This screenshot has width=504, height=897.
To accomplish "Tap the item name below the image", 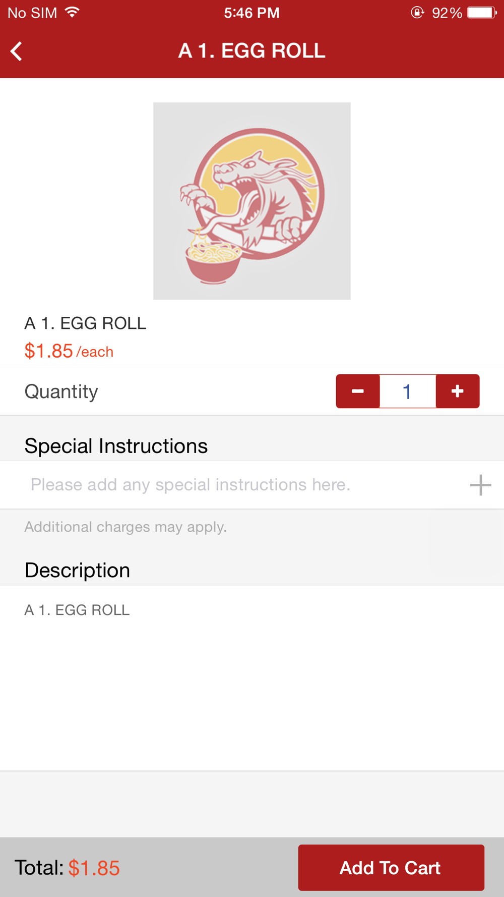I will [86, 323].
